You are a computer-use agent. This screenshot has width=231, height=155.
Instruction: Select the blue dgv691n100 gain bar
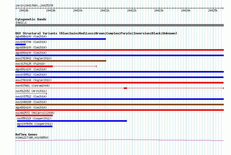[x=119, y=72]
